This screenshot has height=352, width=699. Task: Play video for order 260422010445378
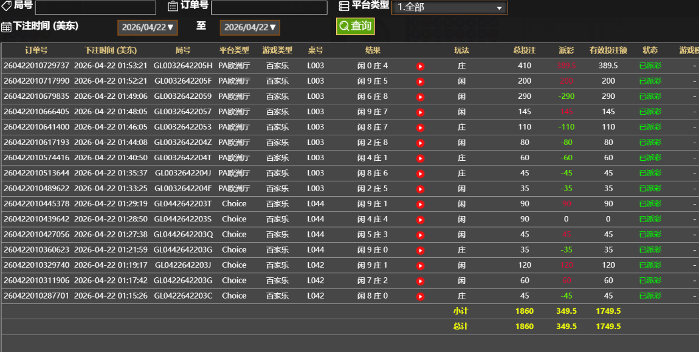click(x=420, y=205)
